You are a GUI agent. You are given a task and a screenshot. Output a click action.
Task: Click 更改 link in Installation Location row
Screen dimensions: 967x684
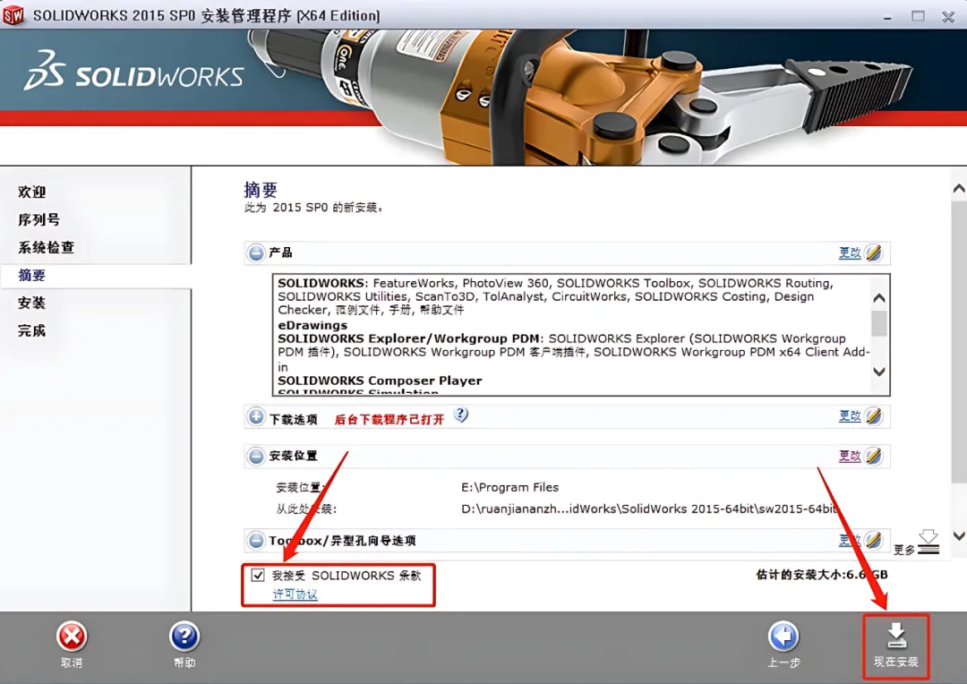click(x=849, y=457)
